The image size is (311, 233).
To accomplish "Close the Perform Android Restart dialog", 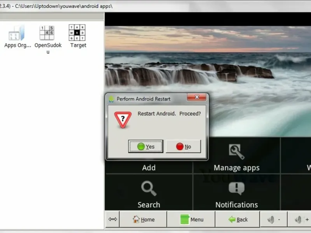I will click(x=197, y=97).
